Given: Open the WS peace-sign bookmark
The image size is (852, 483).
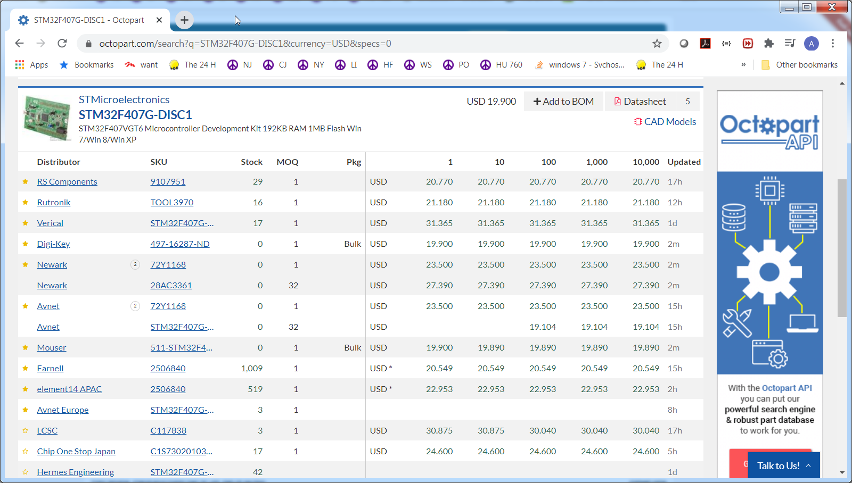Looking at the screenshot, I should click(418, 65).
